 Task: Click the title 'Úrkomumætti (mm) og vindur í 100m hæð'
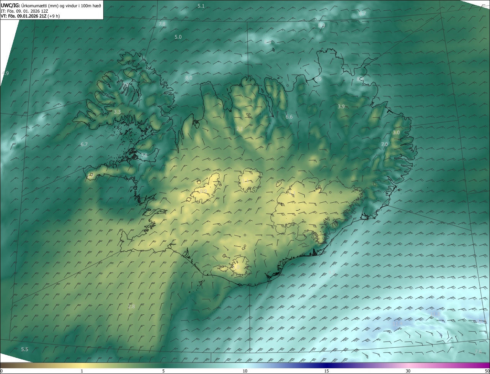tap(61, 5)
